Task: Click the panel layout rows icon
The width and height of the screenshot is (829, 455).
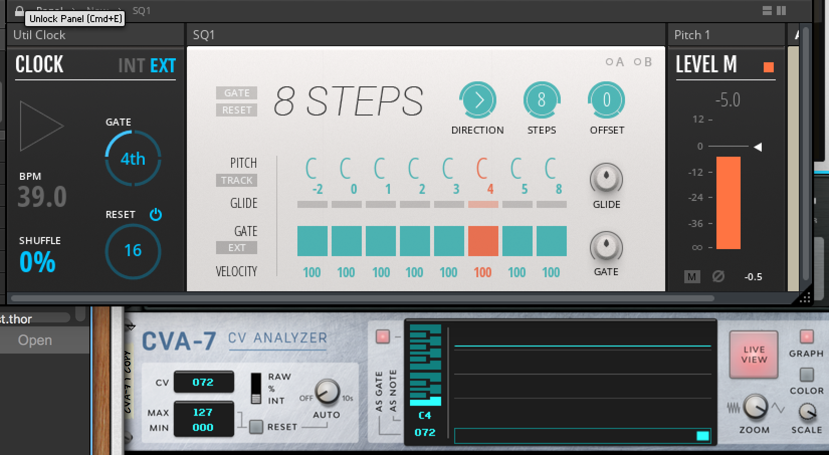Action: pos(767,11)
